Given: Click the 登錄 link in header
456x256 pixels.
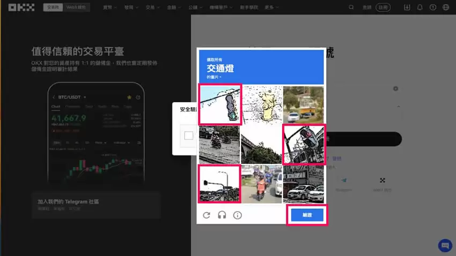Looking at the screenshot, I should tap(367, 7).
